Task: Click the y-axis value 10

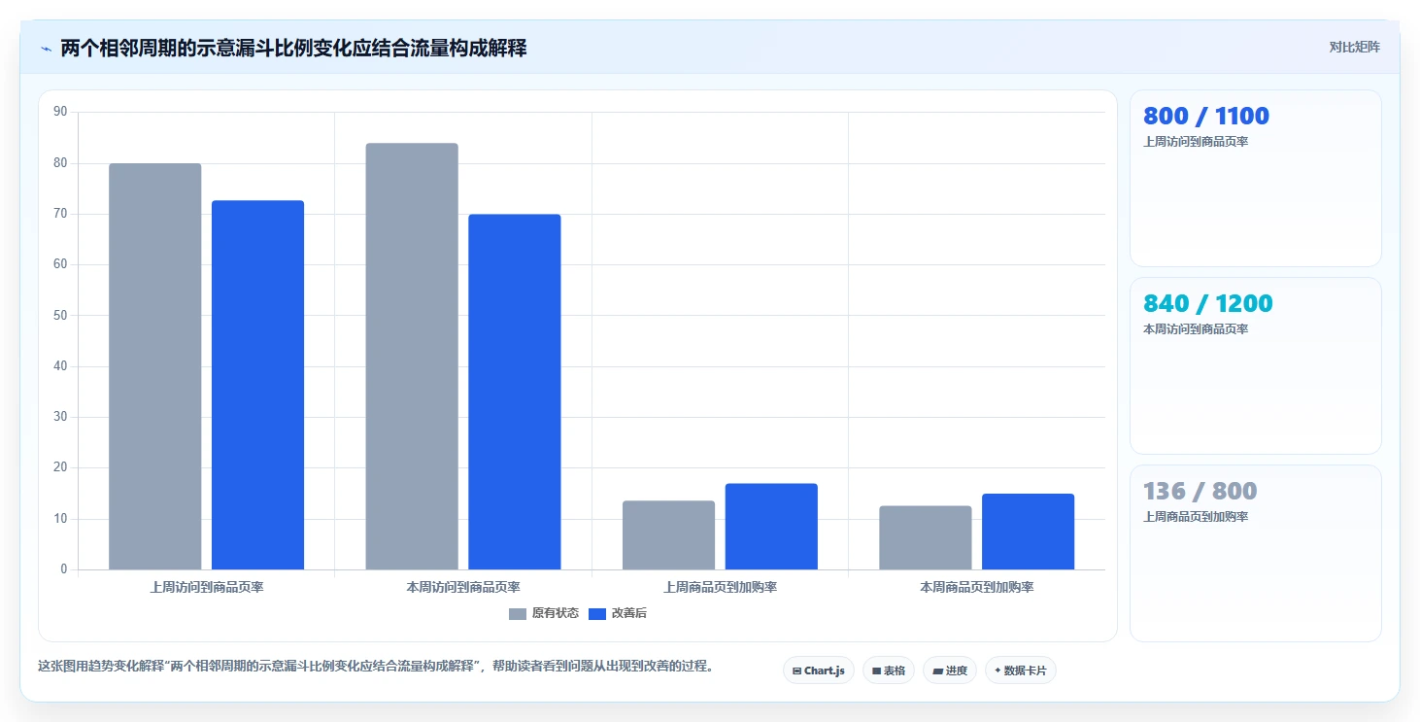Action: click(60, 519)
